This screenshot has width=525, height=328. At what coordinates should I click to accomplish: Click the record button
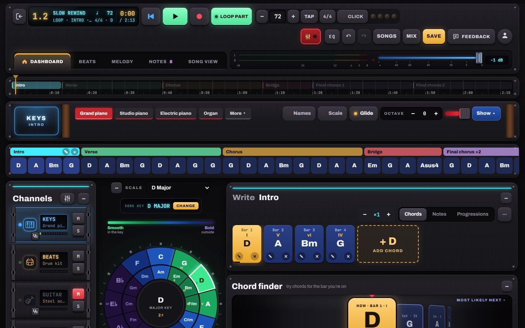[199, 16]
